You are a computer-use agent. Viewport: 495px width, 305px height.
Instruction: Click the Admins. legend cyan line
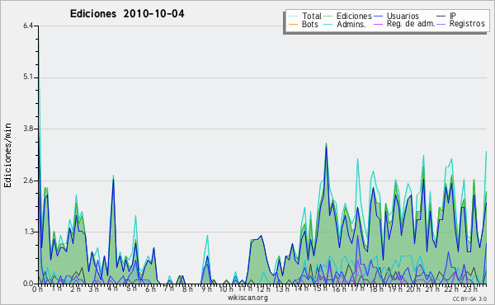(x=328, y=24)
